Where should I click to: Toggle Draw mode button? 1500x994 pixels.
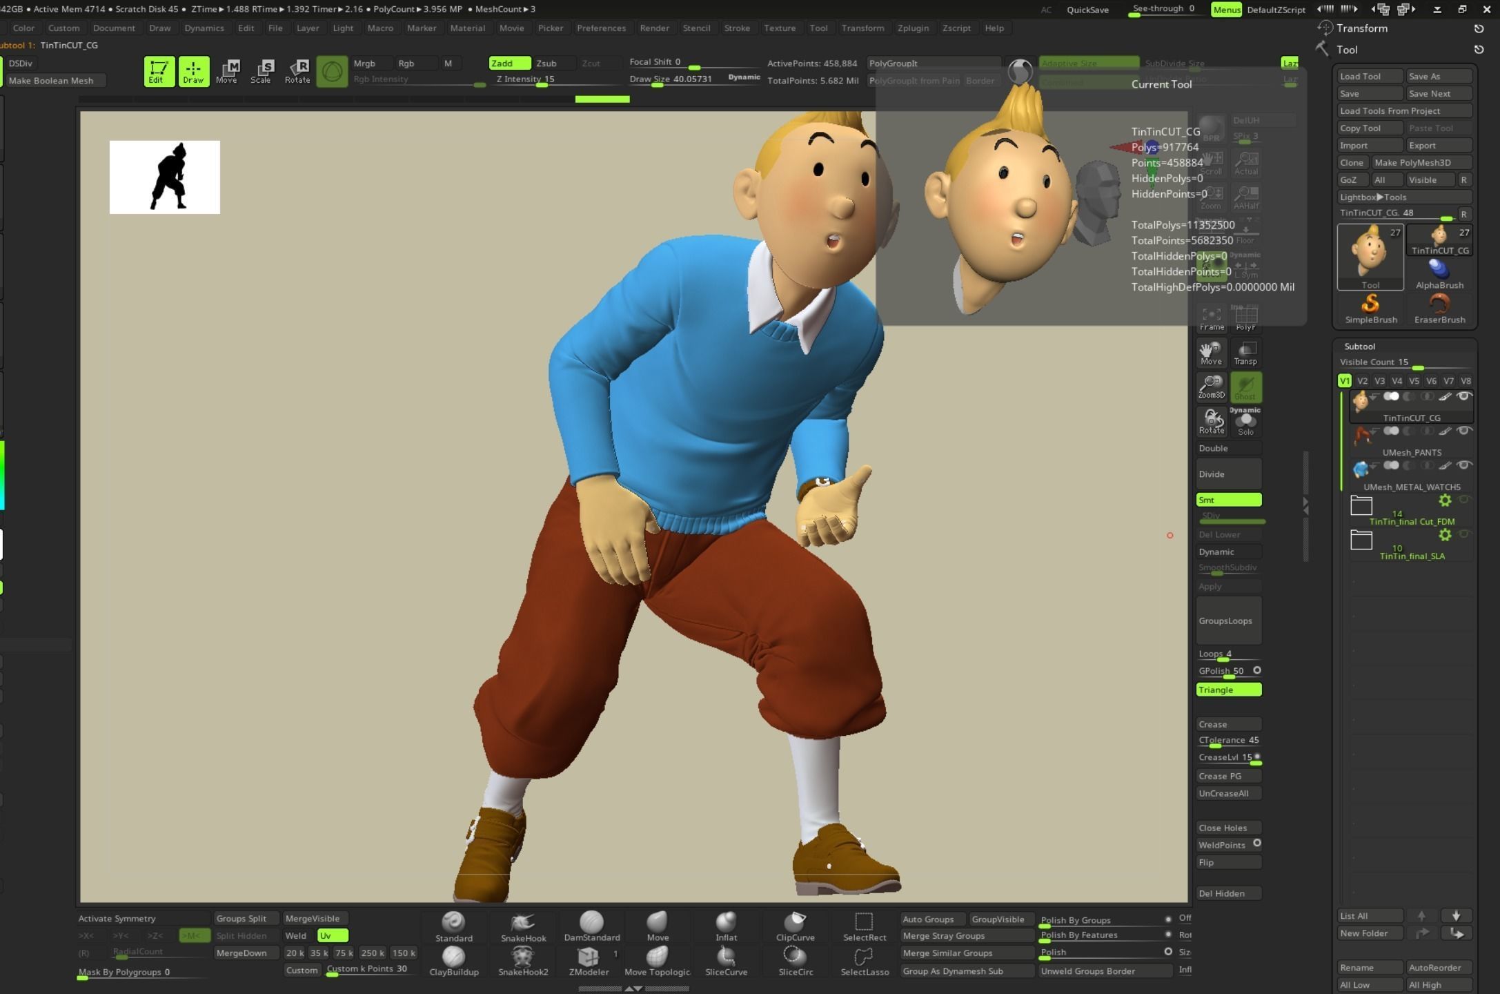point(193,71)
